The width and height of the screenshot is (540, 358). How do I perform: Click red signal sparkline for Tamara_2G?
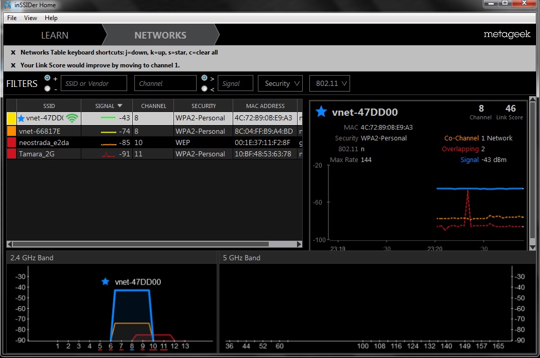[108, 155]
